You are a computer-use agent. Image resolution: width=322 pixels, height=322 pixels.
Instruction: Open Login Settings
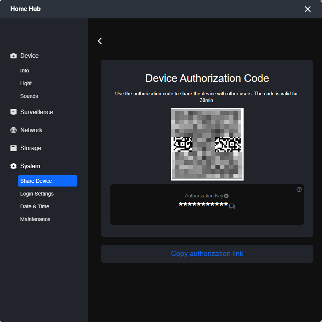tap(37, 194)
